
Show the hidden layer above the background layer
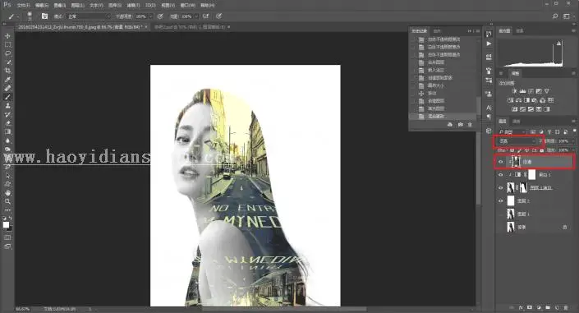click(x=501, y=214)
